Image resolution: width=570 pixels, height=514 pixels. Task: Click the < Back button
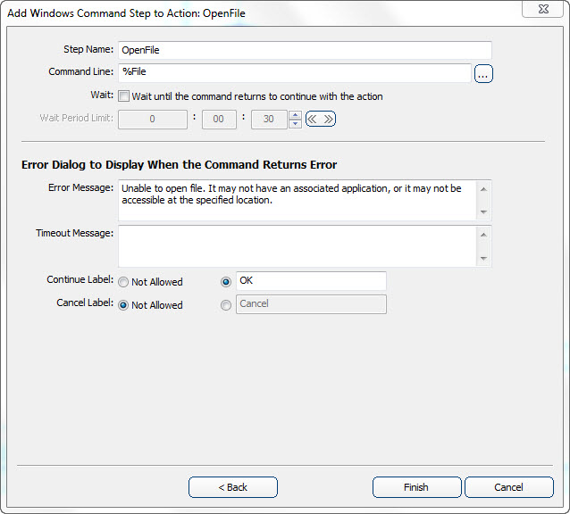[x=232, y=487]
